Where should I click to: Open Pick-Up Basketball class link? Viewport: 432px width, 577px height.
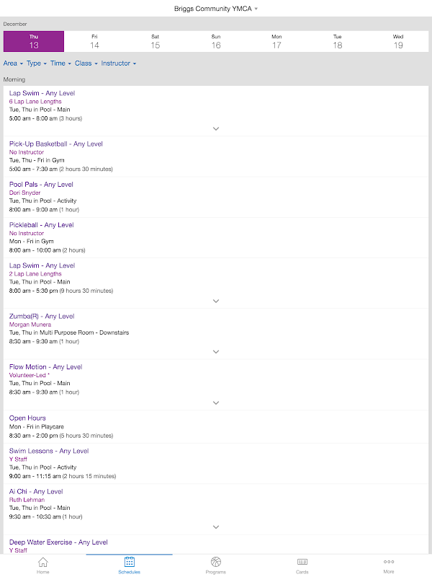[x=56, y=144]
